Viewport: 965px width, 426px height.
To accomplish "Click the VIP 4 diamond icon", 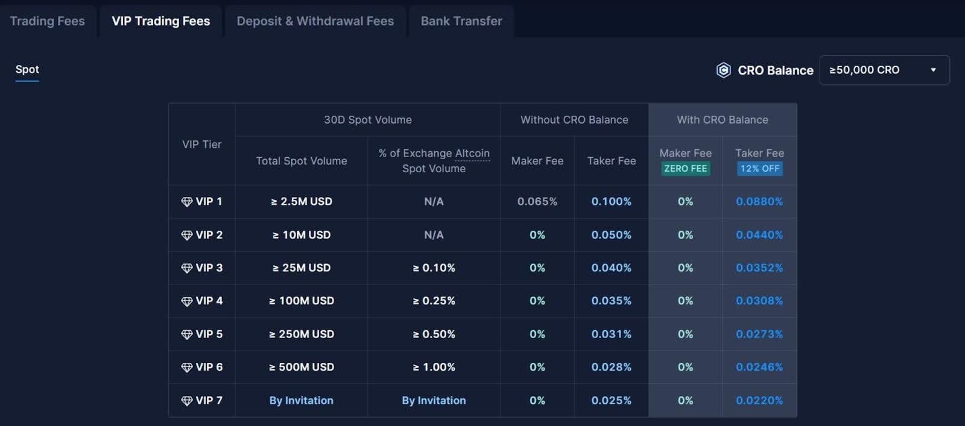I will pos(187,301).
